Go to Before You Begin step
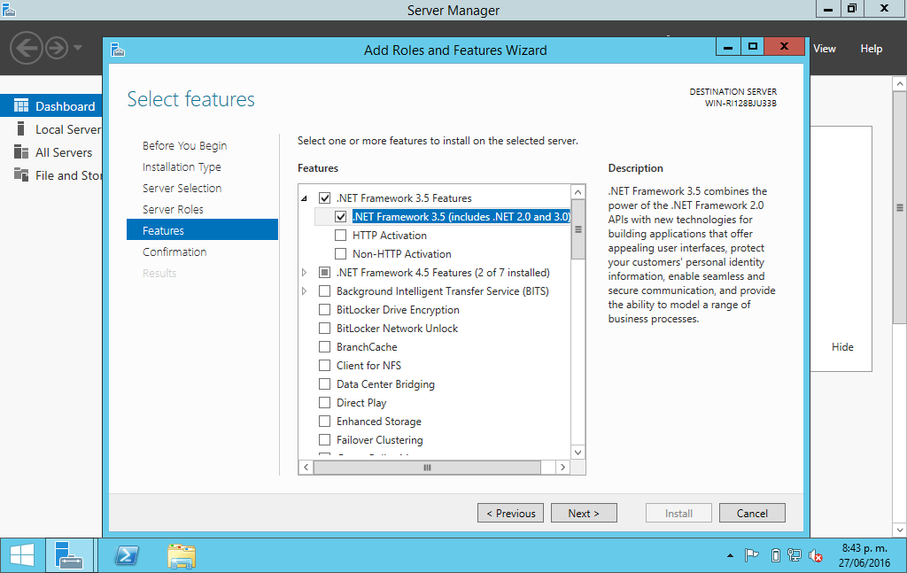Viewport: 907px width, 573px height. tap(184, 146)
